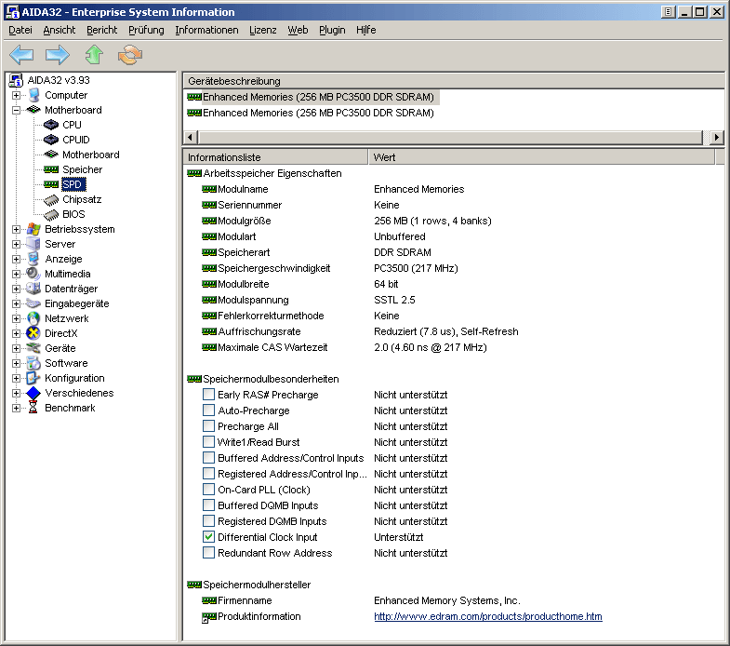Select the SPD tree item

tap(73, 184)
